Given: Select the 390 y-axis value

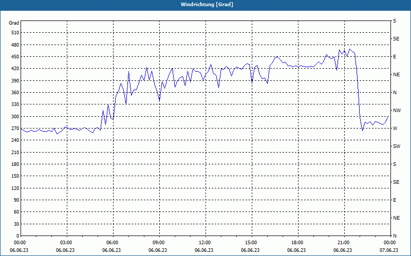Looking at the screenshot, I should pyautogui.click(x=15, y=80).
